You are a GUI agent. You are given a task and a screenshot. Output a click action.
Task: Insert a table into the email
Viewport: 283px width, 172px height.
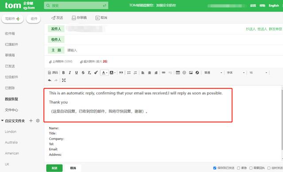click(178, 72)
